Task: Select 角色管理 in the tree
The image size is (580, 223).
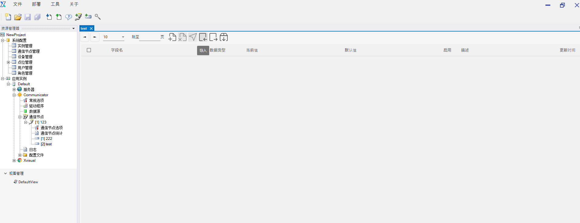Action: point(25,73)
